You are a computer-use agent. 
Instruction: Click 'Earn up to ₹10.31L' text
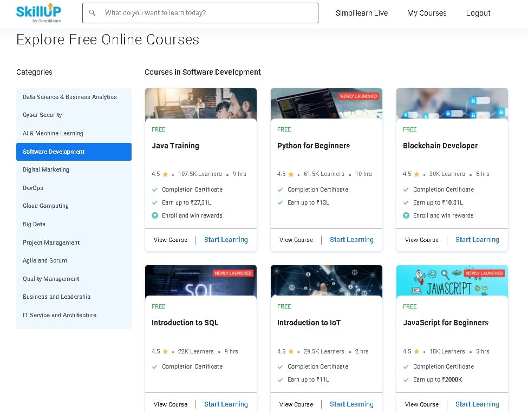pyautogui.click(x=438, y=202)
